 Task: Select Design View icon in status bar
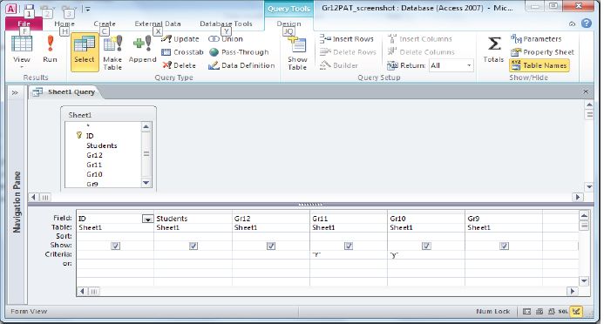576,311
